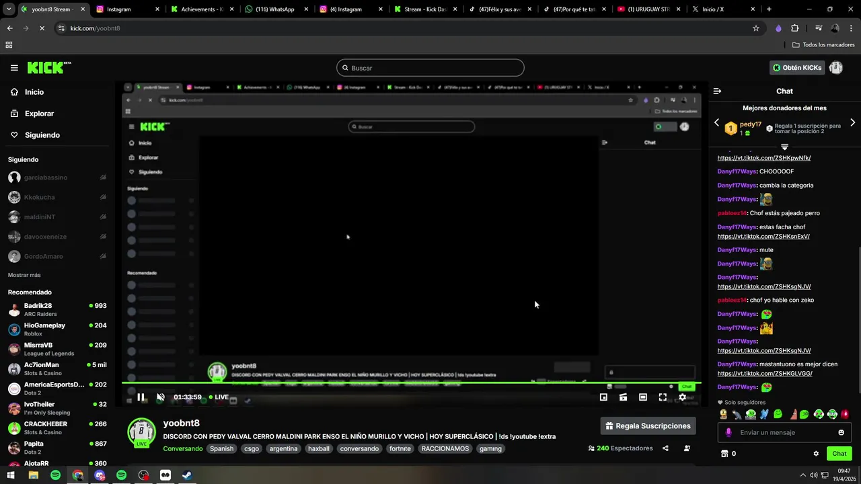
Task: Open garciabassino followed channel
Action: pyautogui.click(x=57, y=177)
